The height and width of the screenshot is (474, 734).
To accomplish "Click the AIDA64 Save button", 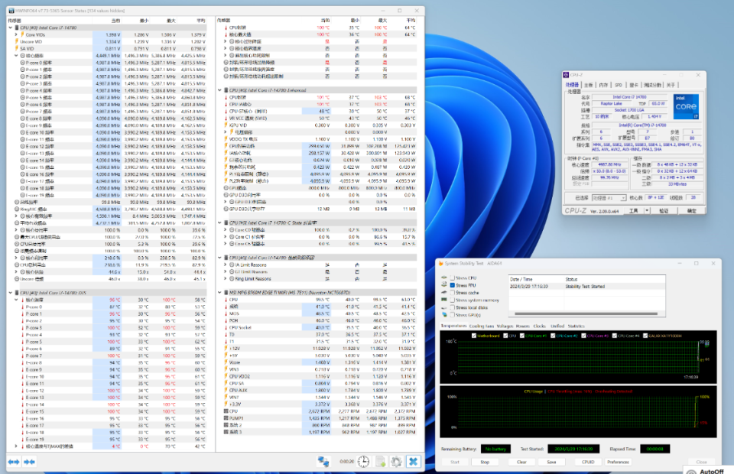I will click(x=550, y=462).
